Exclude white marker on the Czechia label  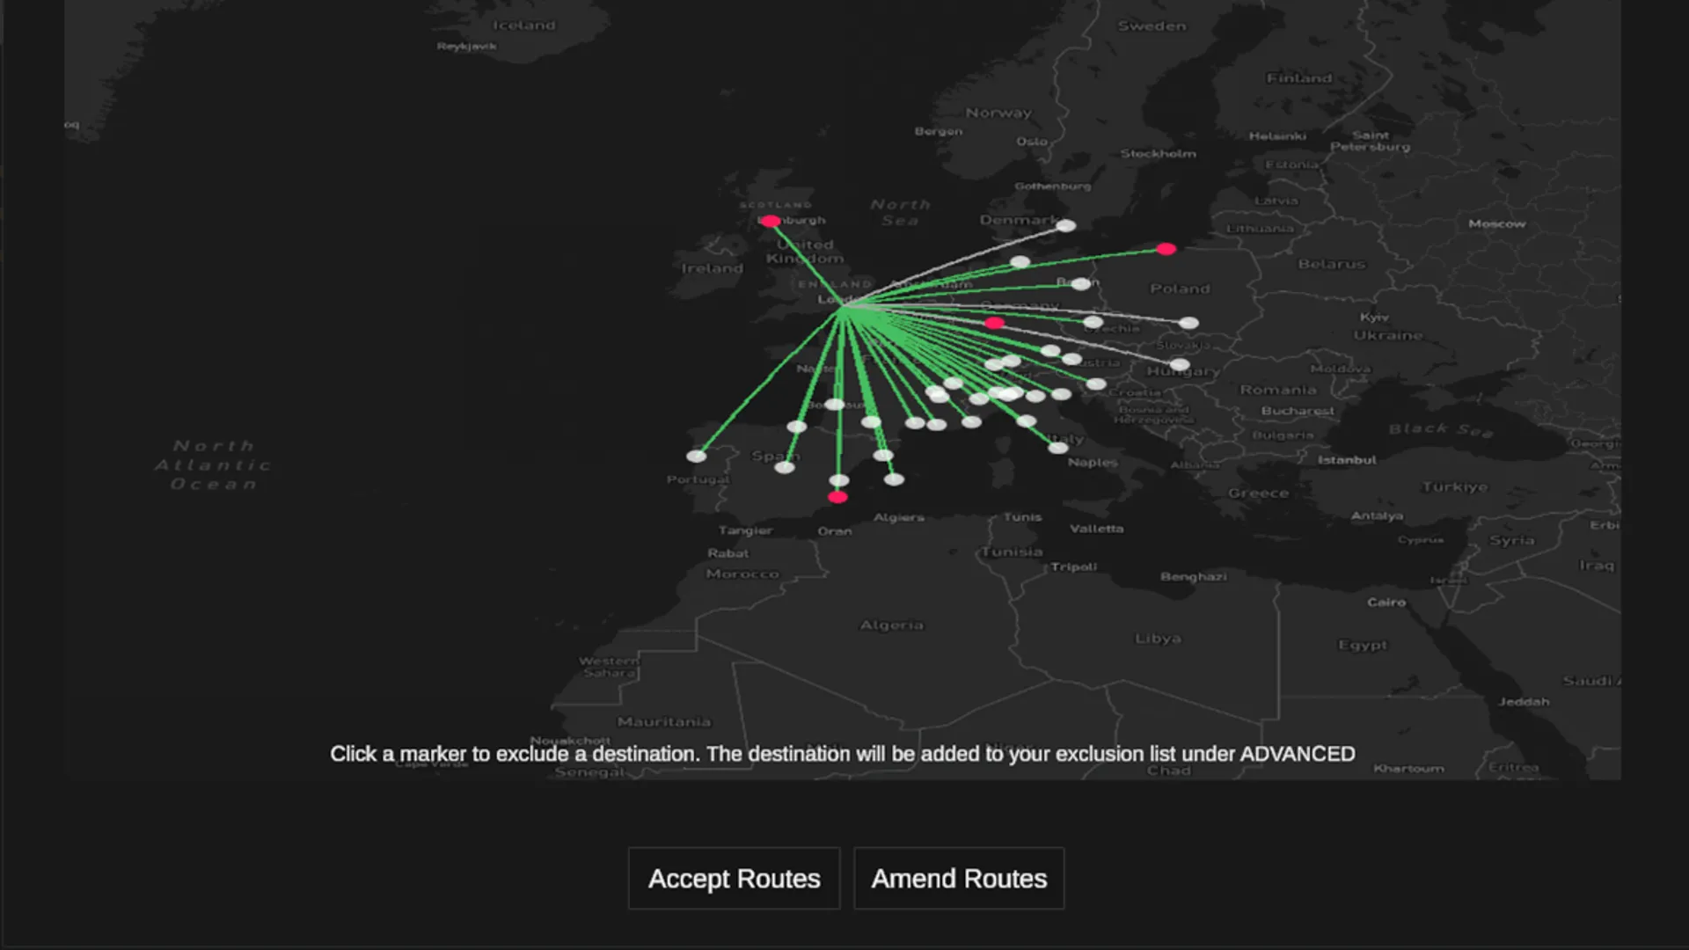tap(1093, 322)
